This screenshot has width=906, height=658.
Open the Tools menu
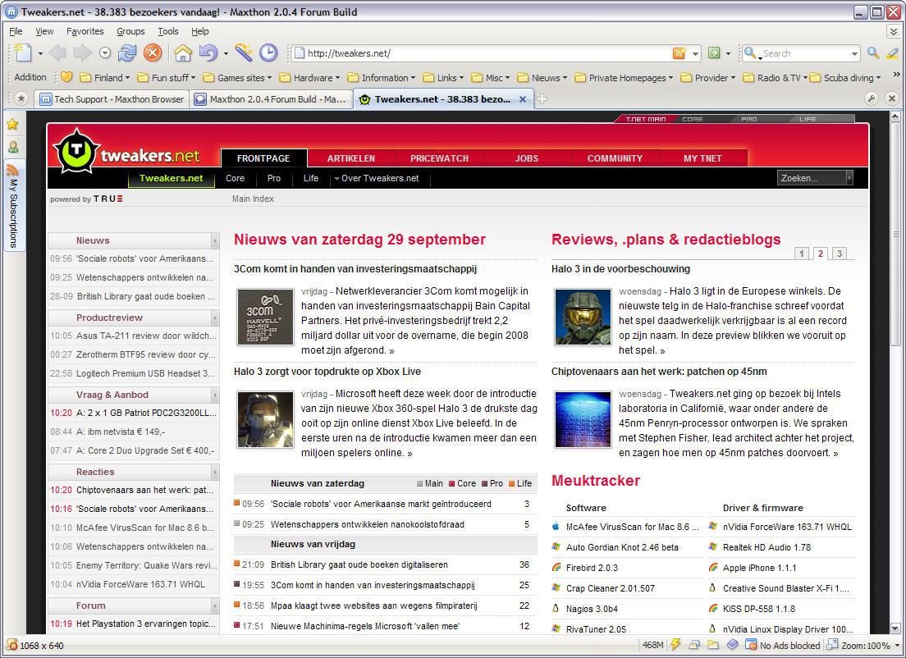pos(168,31)
